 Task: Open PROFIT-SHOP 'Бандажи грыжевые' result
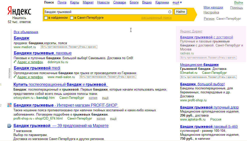click(66, 105)
